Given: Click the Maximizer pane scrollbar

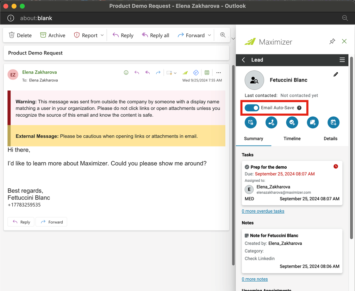Looking at the screenshot, I should pos(351,148).
